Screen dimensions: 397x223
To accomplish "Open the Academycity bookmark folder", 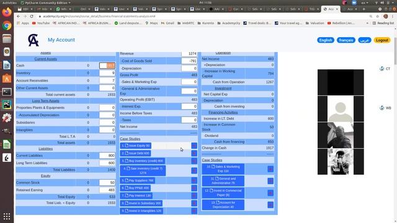I will point(229,23).
